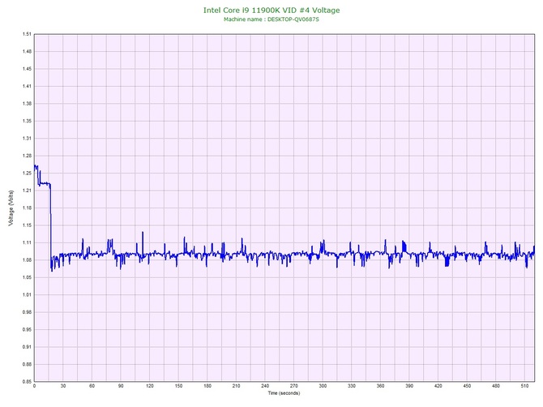Click the 1.08 y-axis value

pos(27,259)
